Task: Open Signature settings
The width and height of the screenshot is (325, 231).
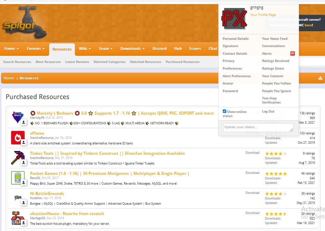Action: (230, 46)
